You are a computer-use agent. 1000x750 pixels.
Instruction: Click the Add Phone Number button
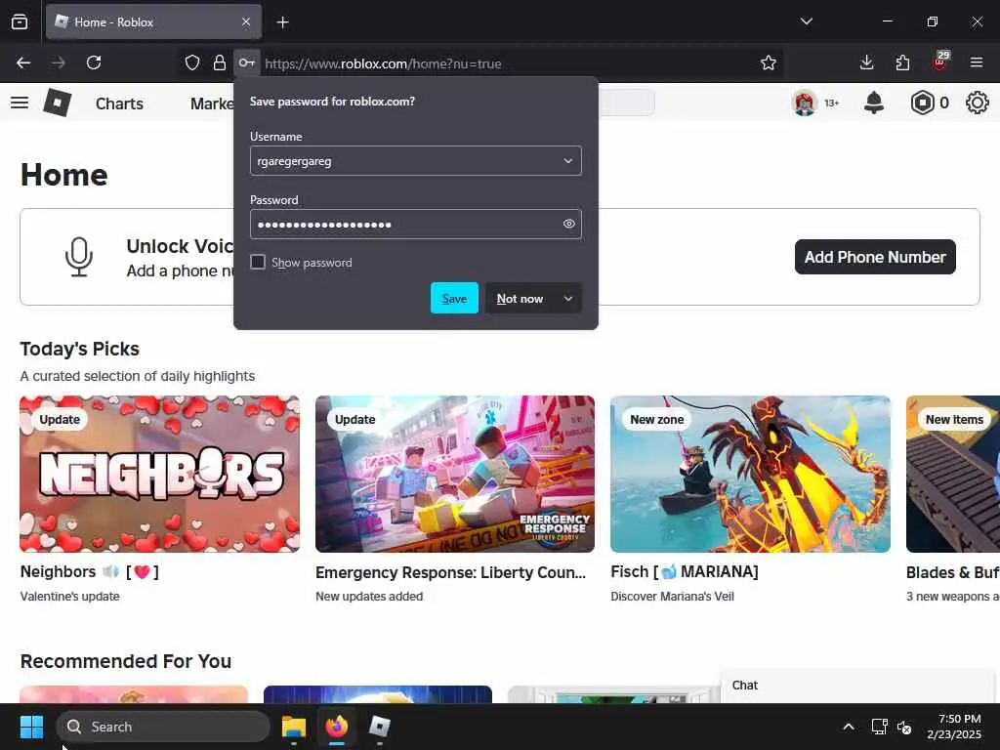click(875, 257)
